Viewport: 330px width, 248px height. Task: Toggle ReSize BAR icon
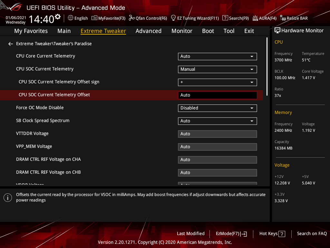pyautogui.click(x=283, y=18)
